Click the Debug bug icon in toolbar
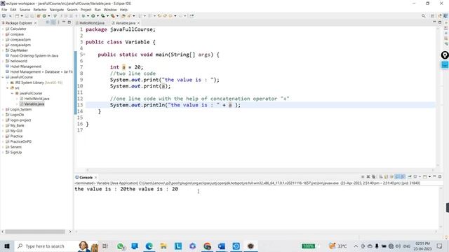The width and height of the screenshot is (449, 252). point(83,16)
